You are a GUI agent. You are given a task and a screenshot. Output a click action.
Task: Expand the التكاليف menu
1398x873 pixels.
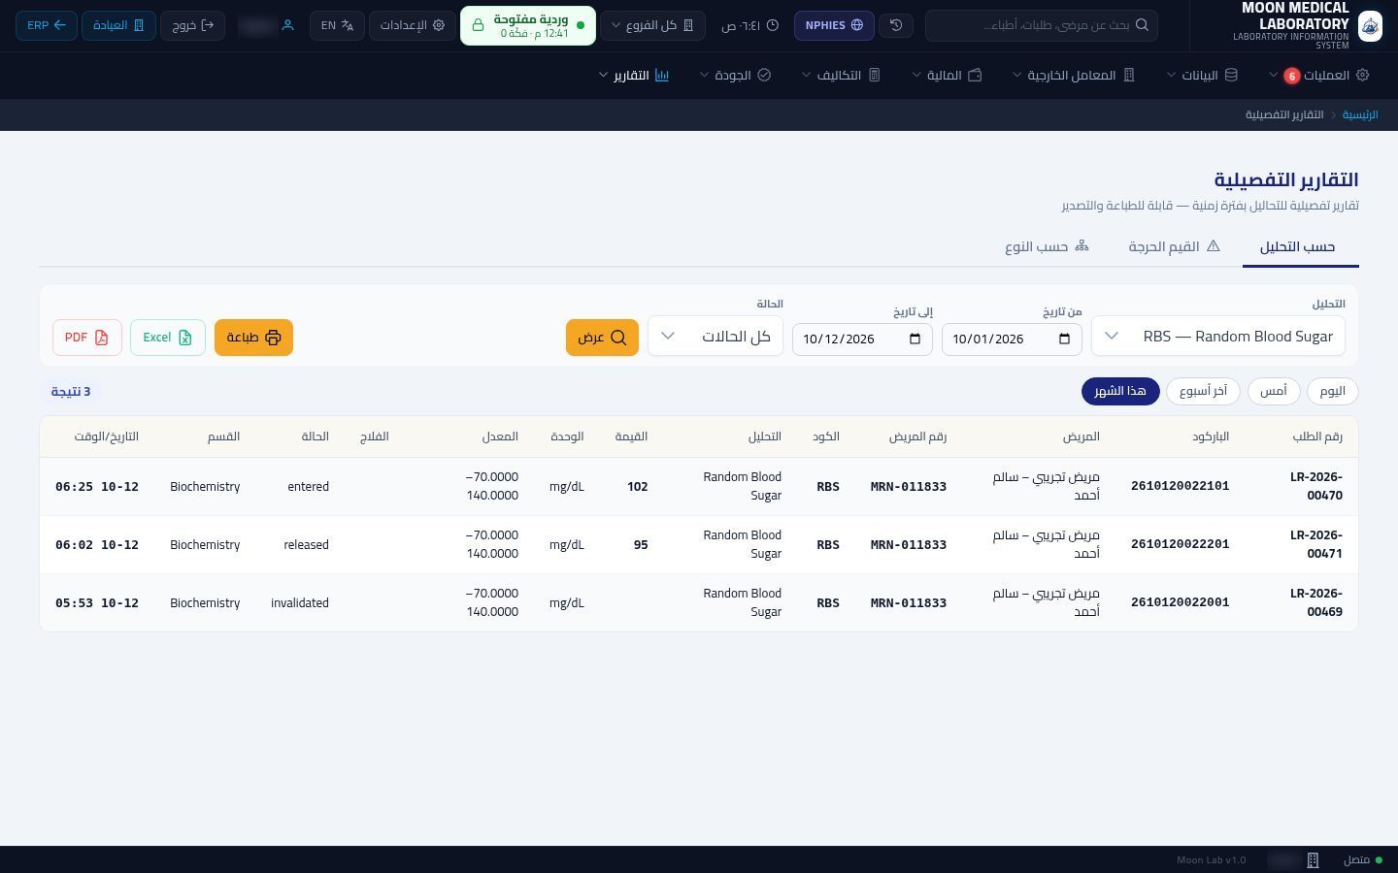[x=841, y=75]
